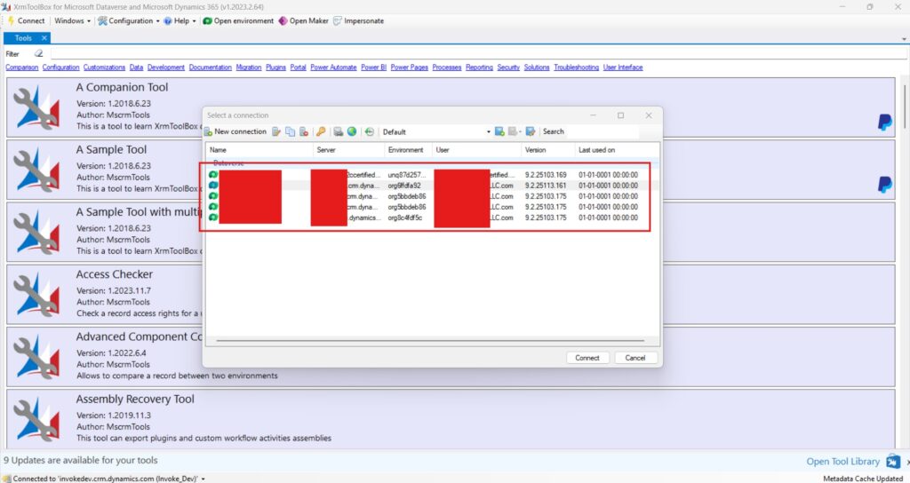Click the Open environment toolbar button
The height and width of the screenshot is (483, 910).
pos(237,20)
